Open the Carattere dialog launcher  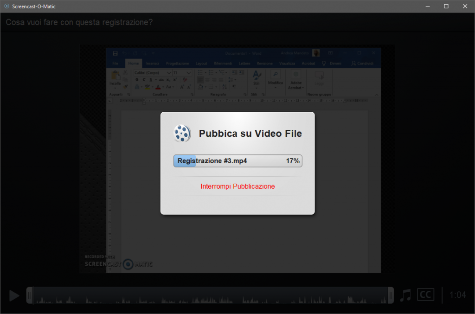pyautogui.click(x=192, y=95)
